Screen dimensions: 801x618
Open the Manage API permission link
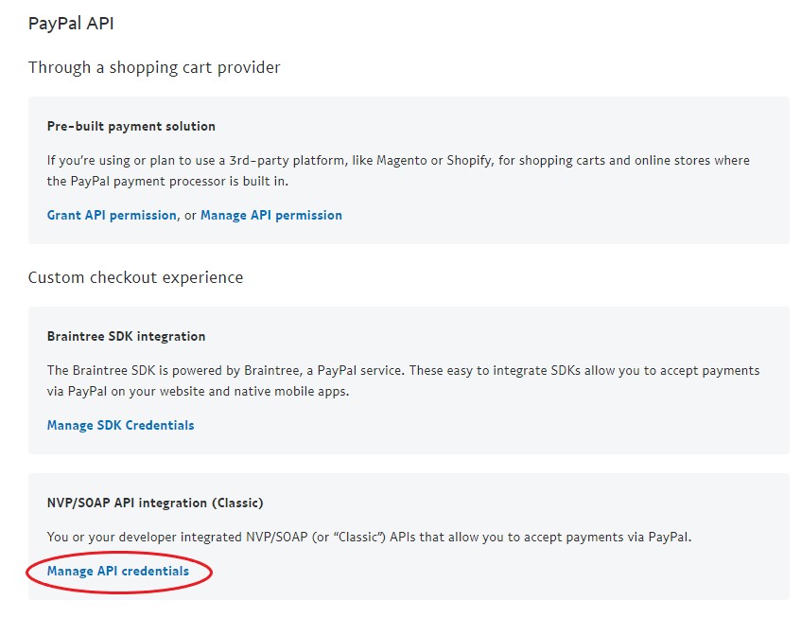click(271, 215)
